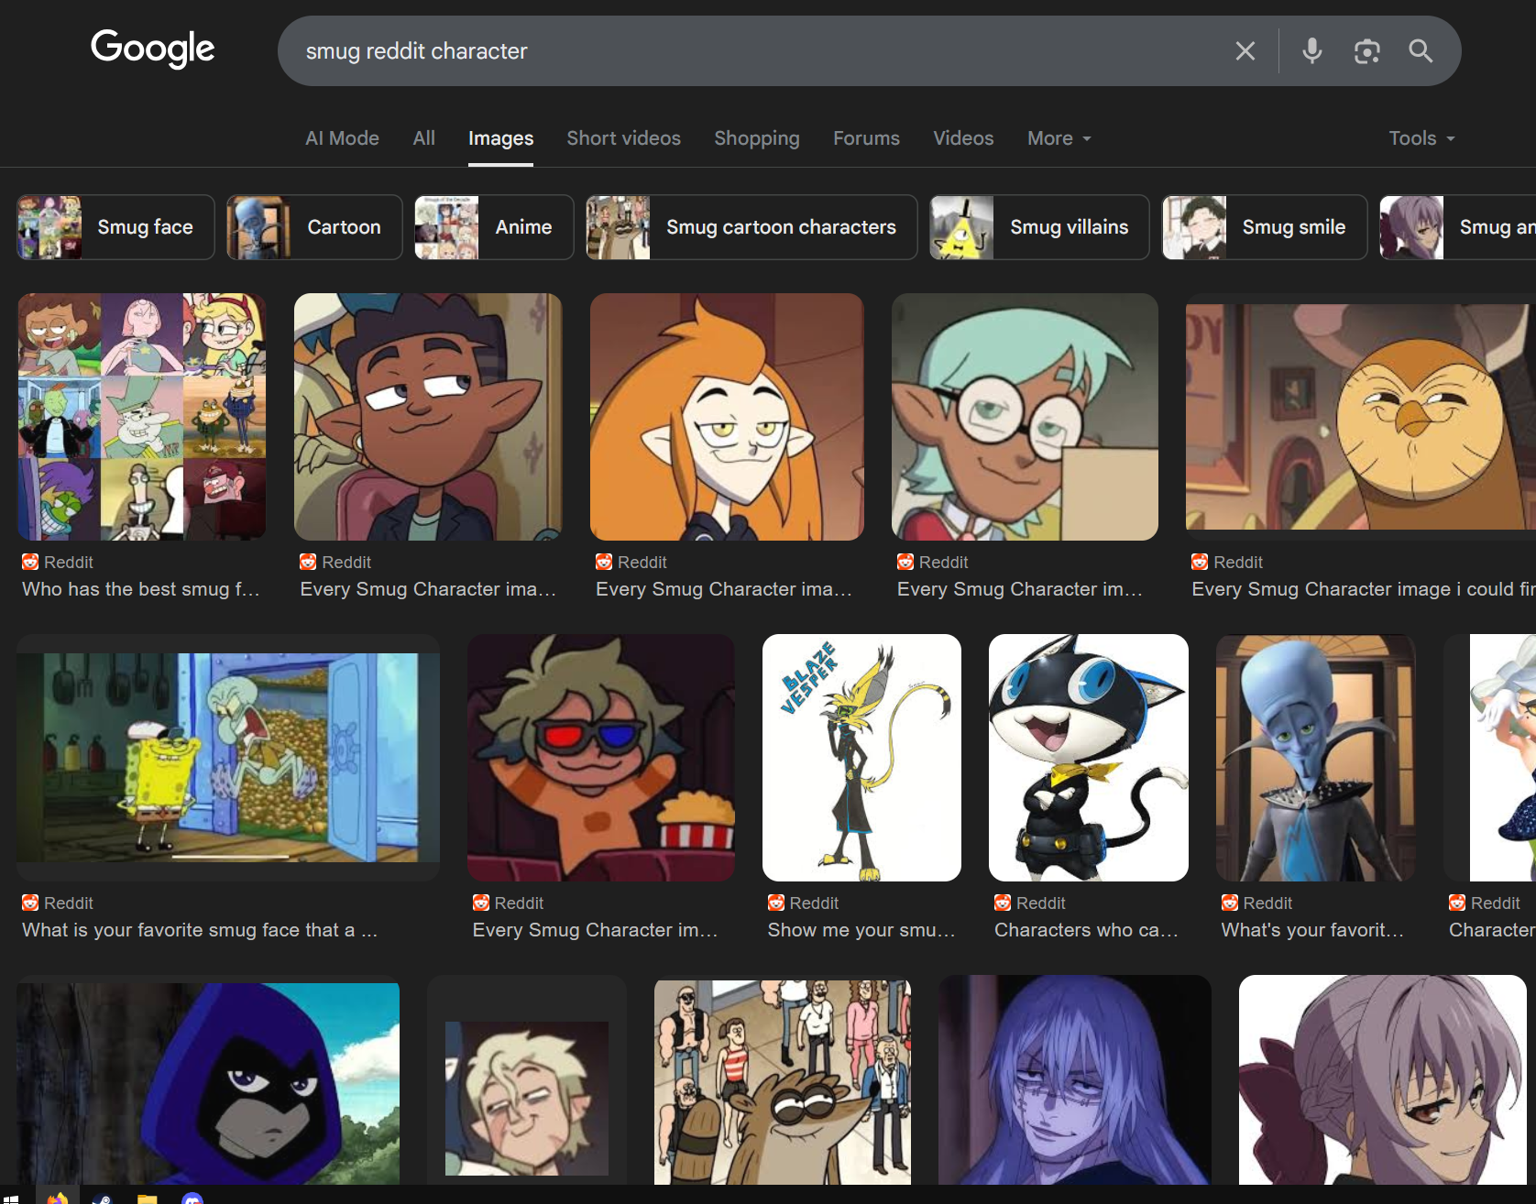Select AI Mode tab
The width and height of the screenshot is (1536, 1204).
pos(342,138)
